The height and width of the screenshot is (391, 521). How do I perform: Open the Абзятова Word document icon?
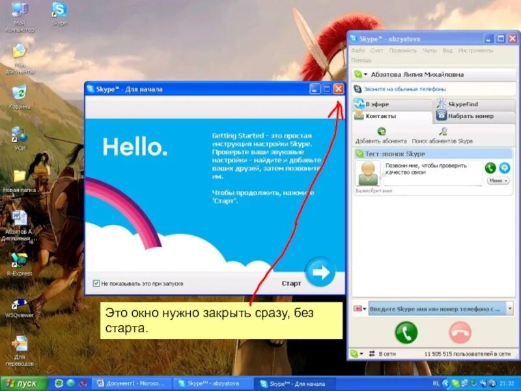point(20,226)
